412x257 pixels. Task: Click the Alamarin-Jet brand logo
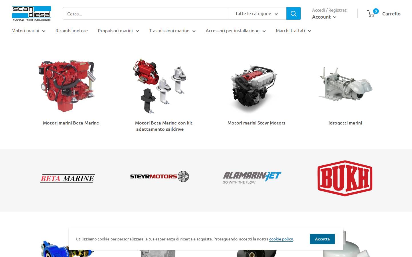point(252,177)
